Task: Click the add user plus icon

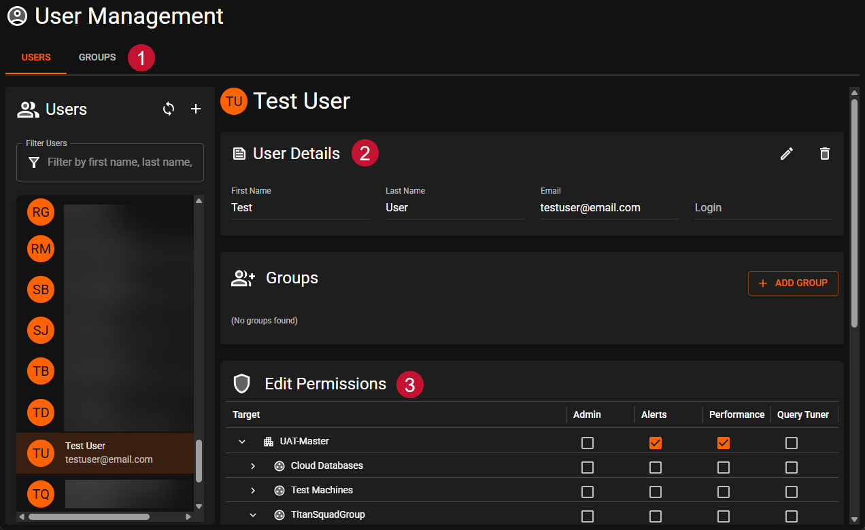Action: (x=196, y=109)
